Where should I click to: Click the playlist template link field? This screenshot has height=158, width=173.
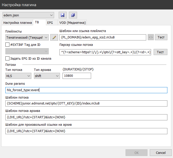click(103, 37)
